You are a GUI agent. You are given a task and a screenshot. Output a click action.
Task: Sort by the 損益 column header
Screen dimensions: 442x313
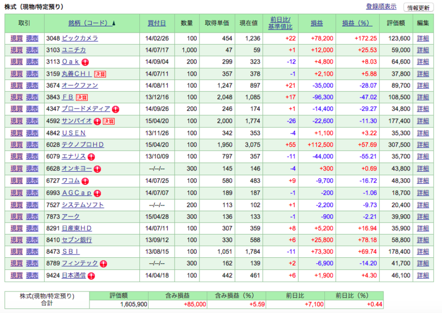click(317, 23)
